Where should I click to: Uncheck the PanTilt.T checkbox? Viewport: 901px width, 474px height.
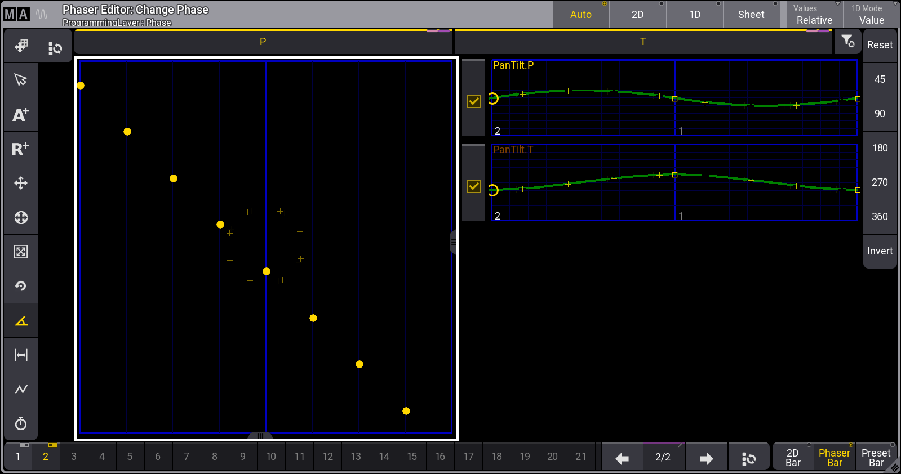[474, 186]
